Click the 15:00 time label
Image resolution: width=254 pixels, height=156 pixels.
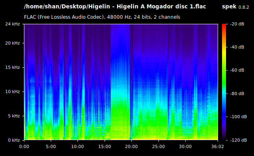pyautogui.click(x=105, y=146)
